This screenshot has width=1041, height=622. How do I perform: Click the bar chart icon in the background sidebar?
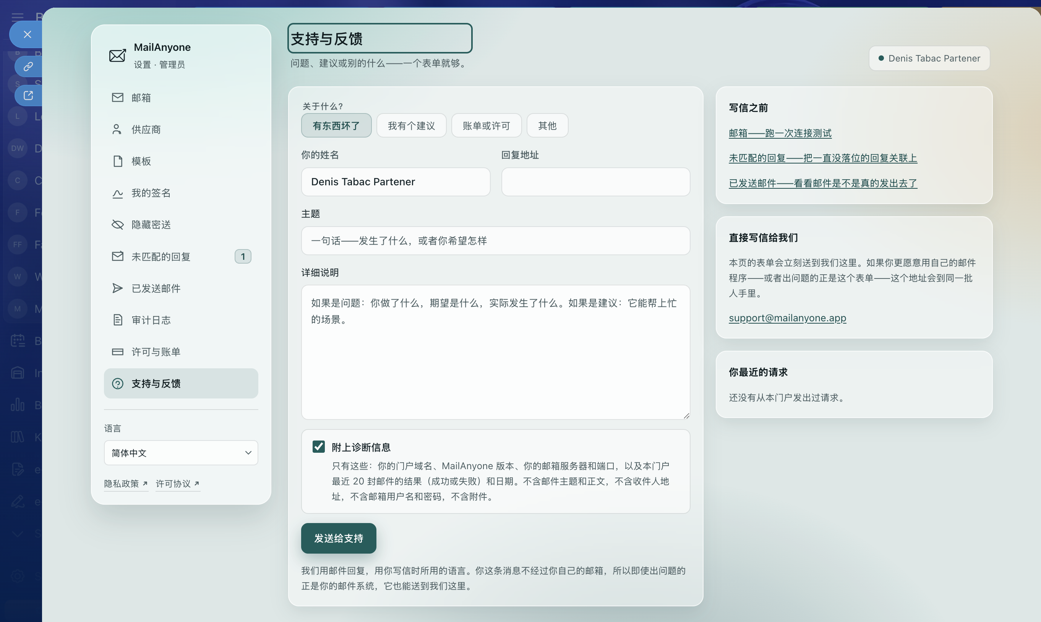click(18, 405)
